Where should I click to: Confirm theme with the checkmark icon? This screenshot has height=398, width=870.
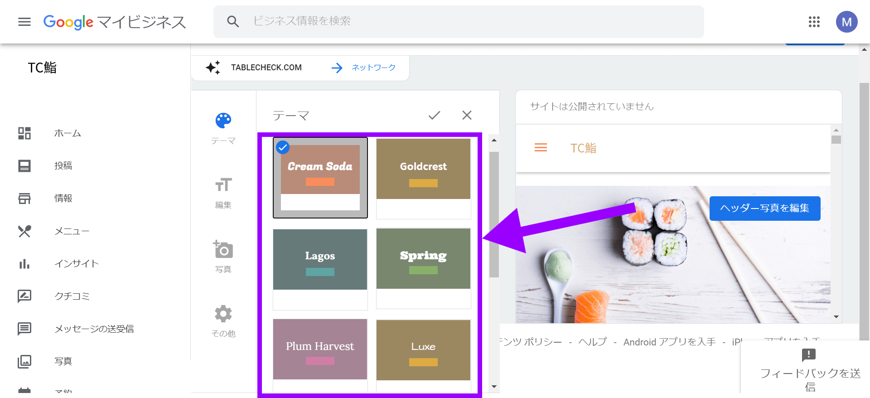(434, 115)
